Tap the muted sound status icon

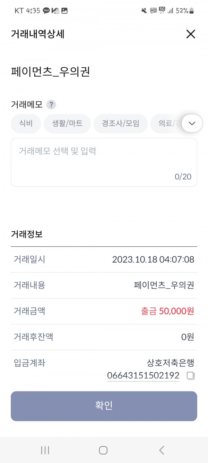point(144,11)
